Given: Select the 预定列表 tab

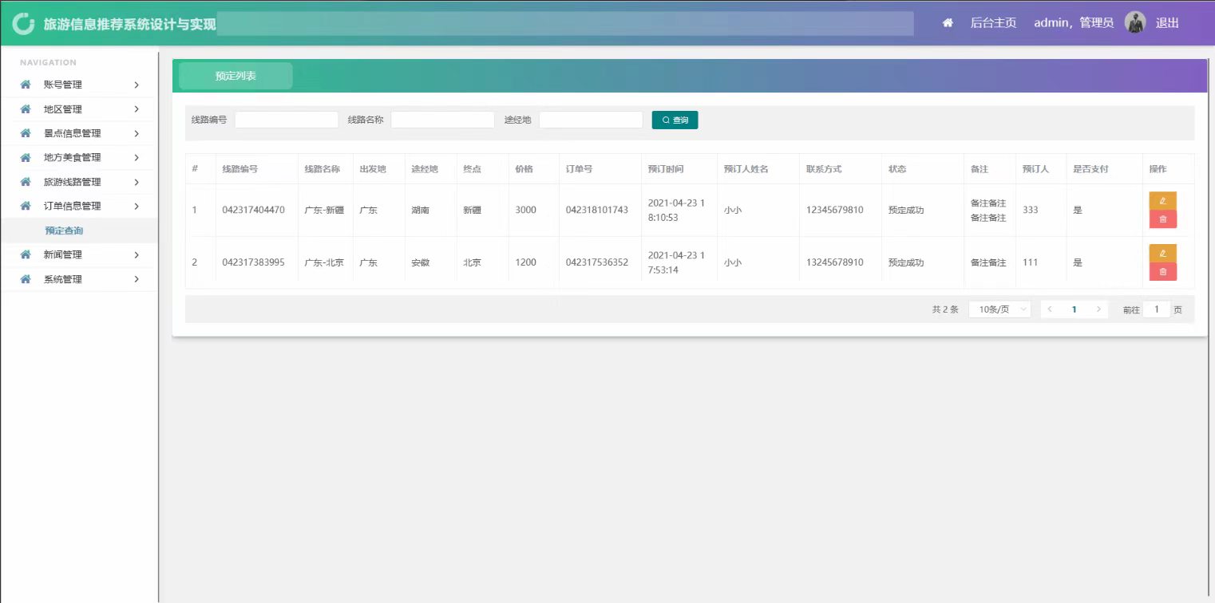Looking at the screenshot, I should [x=235, y=76].
